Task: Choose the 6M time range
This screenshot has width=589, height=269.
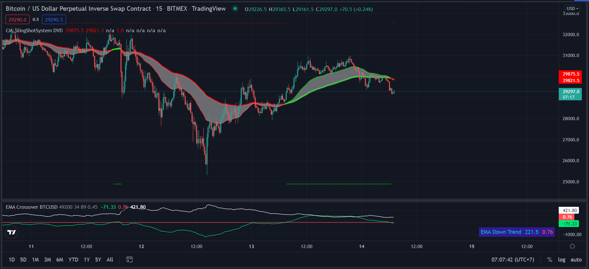Action: pos(60,260)
